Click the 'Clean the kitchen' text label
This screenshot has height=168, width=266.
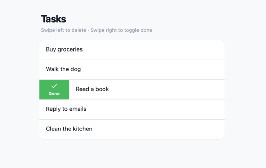(69, 129)
